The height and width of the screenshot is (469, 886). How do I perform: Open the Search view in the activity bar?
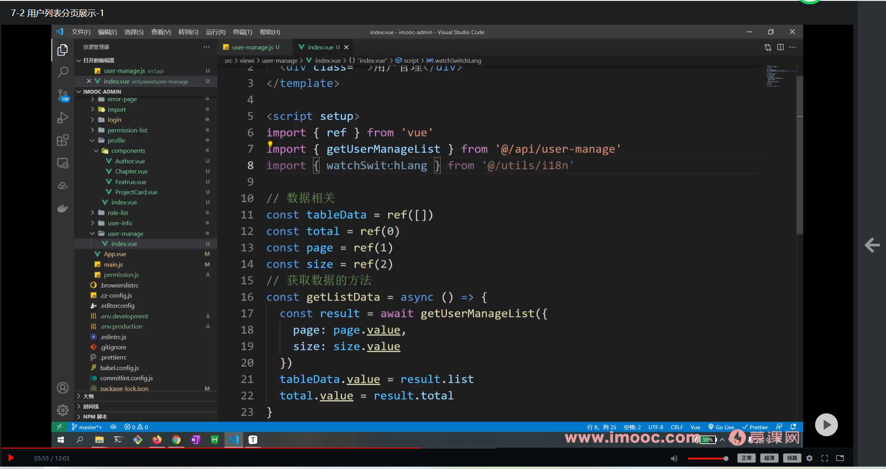[62, 72]
